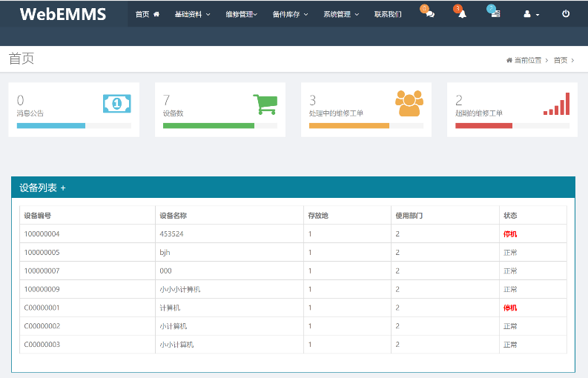Viewport: 588px width, 378px height.
Task: Open the user account dropdown
Action: coord(531,14)
